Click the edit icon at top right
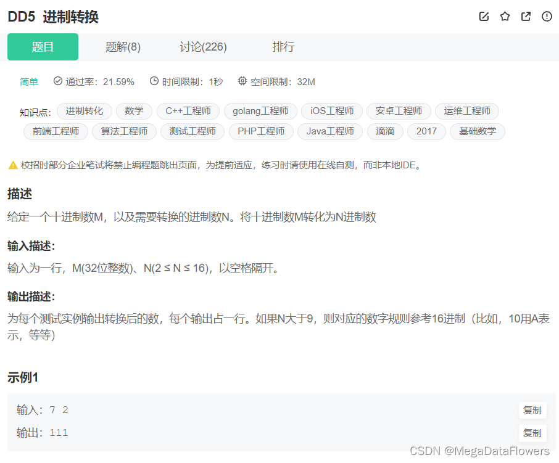Screen dimensions: 559x463 click(x=484, y=17)
